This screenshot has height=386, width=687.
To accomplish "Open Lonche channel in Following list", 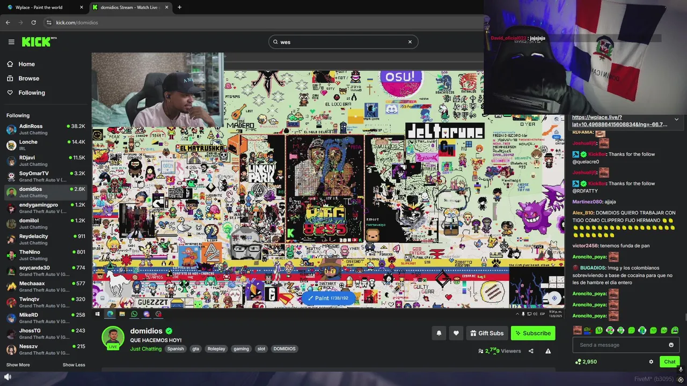I will 46,145.
